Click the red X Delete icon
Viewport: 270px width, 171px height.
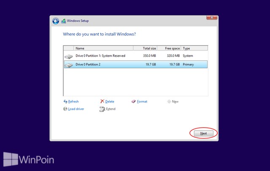(102, 101)
